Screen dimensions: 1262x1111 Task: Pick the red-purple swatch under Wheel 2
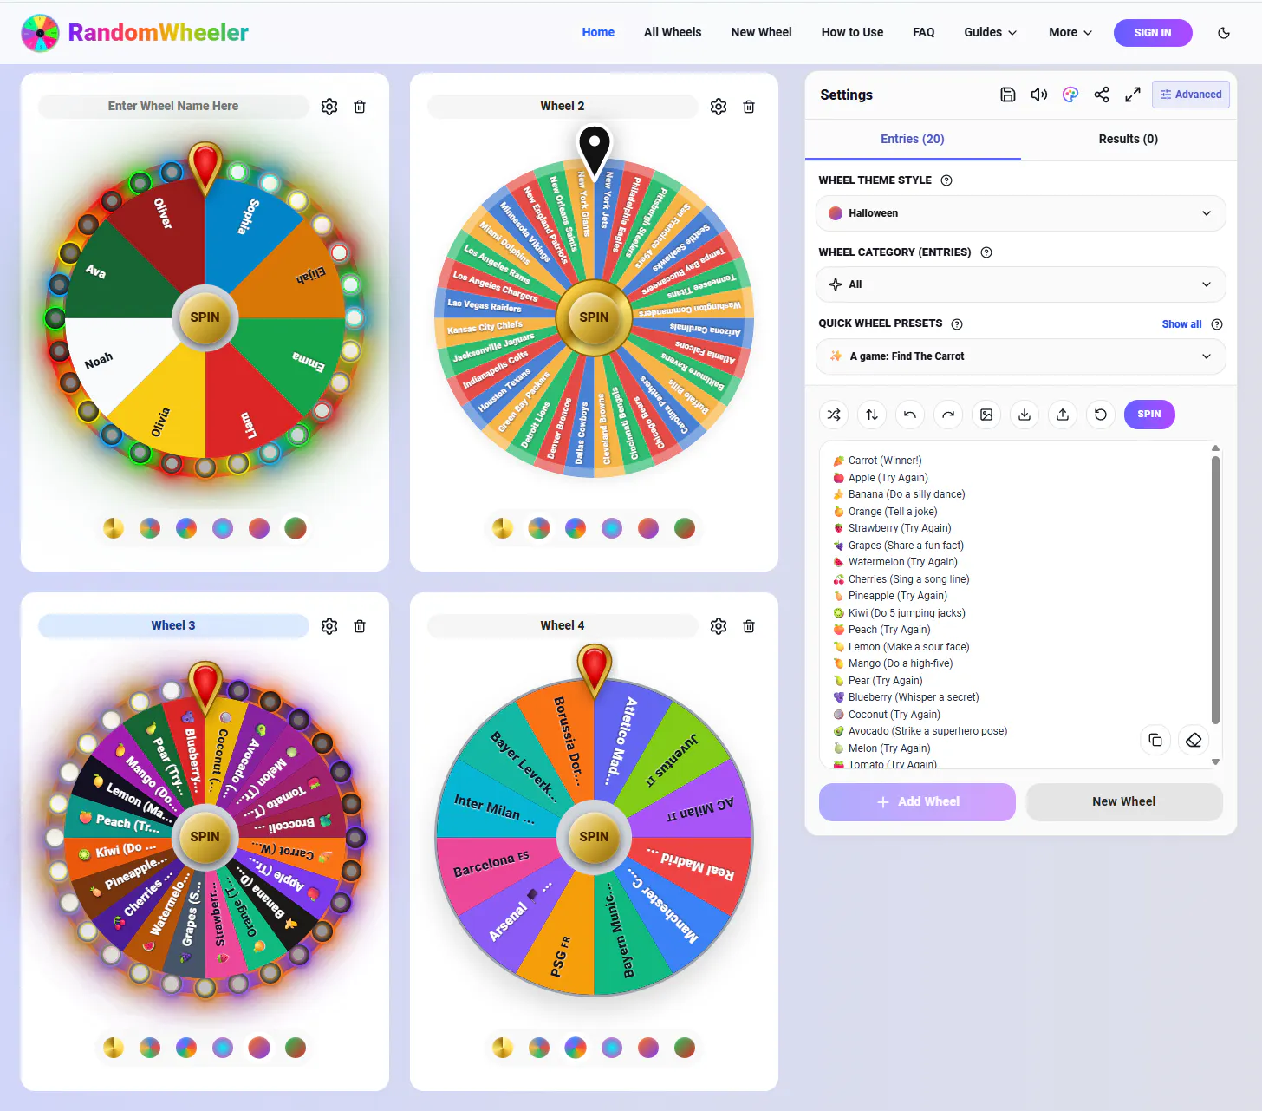648,528
